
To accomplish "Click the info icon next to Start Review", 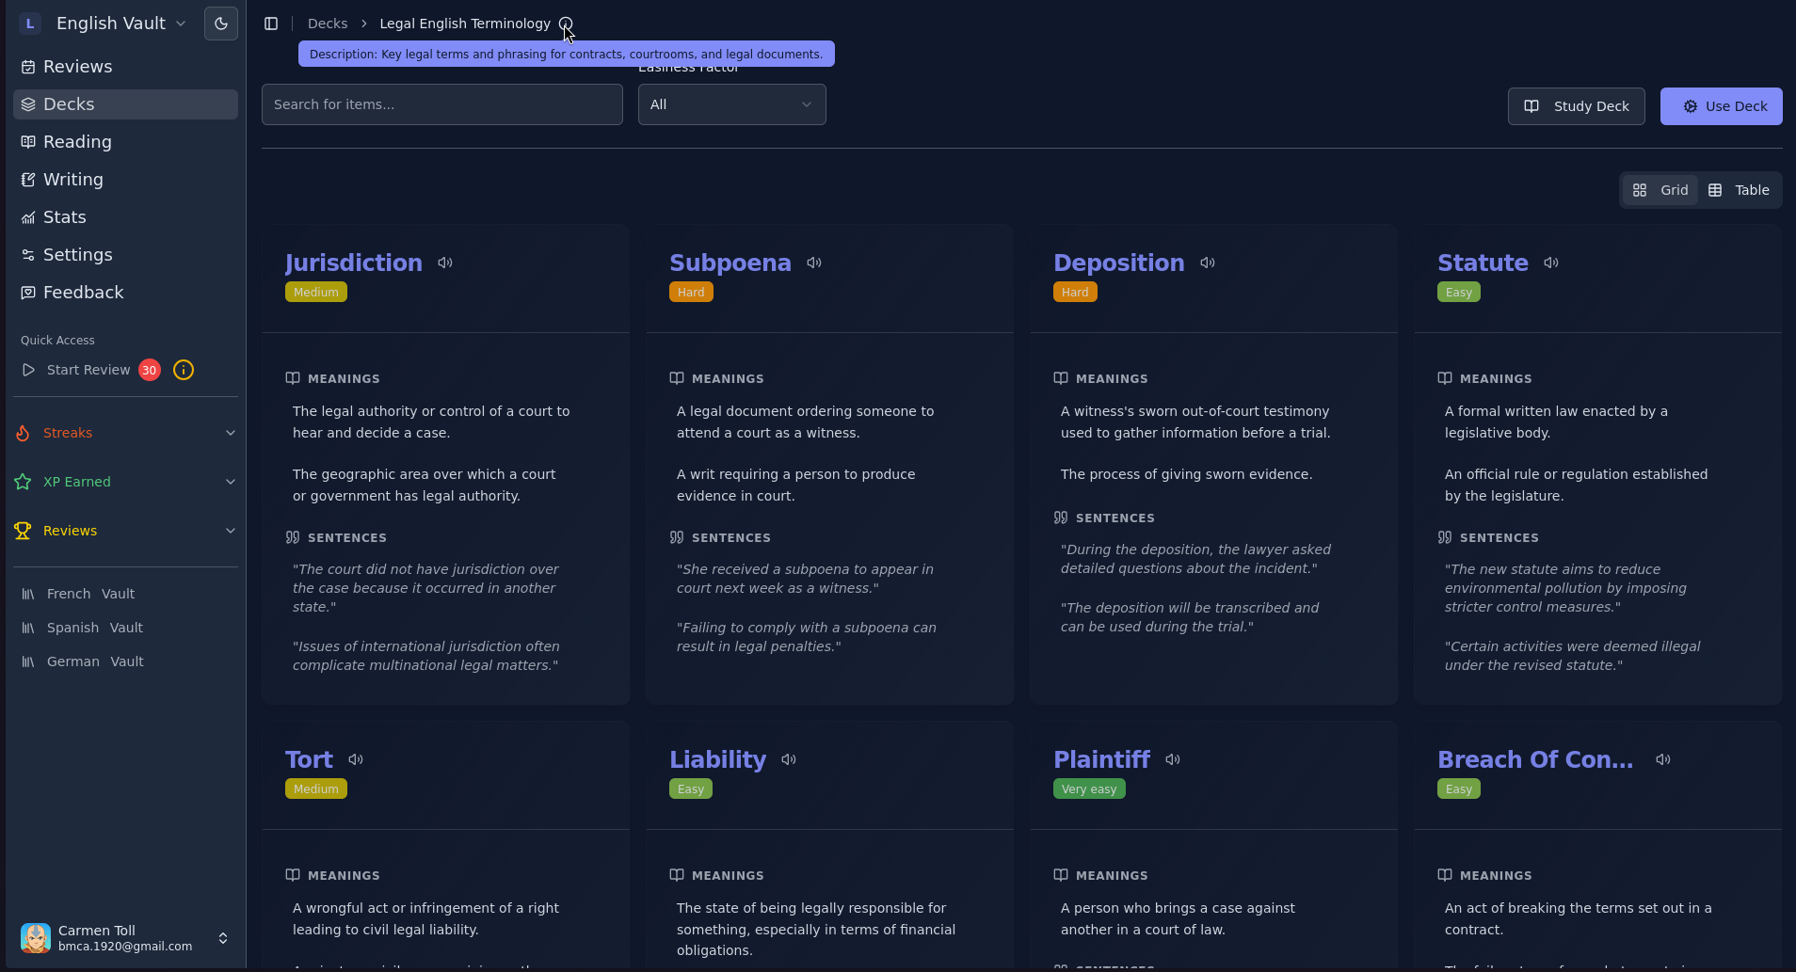I will click(x=183, y=370).
